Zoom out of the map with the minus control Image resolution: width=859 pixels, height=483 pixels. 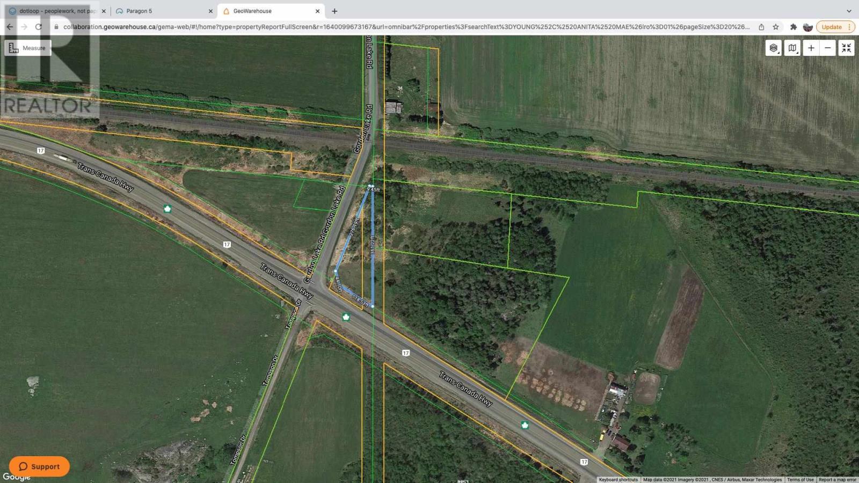(827, 48)
